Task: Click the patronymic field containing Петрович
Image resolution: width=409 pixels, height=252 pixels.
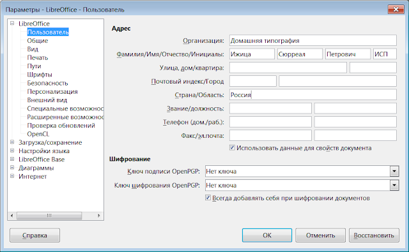Action: [348, 54]
